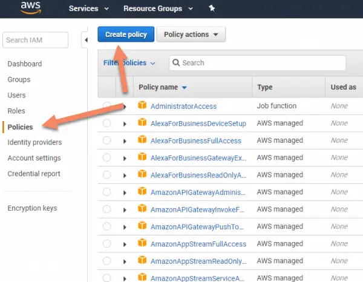Open the AdministratorAccess policy link
Viewport: 363px width, 282px height.
click(x=183, y=107)
